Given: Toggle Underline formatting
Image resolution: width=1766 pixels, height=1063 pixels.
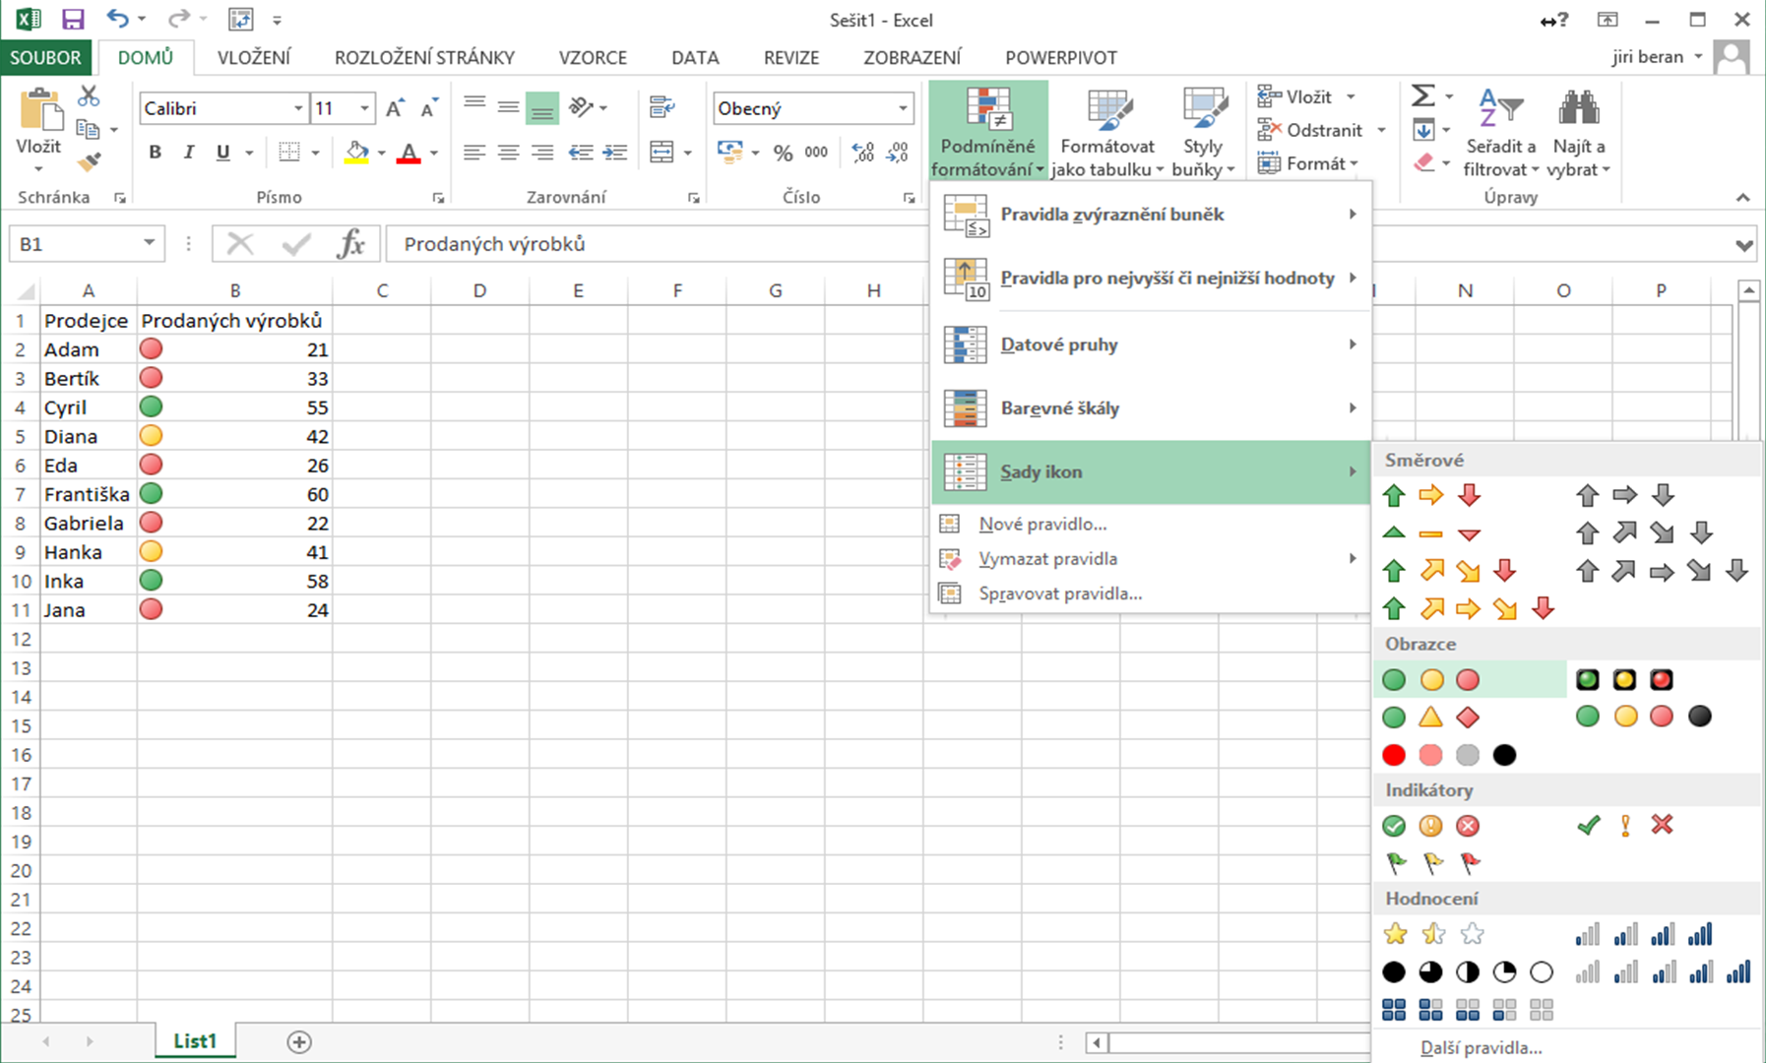Looking at the screenshot, I should [x=223, y=153].
